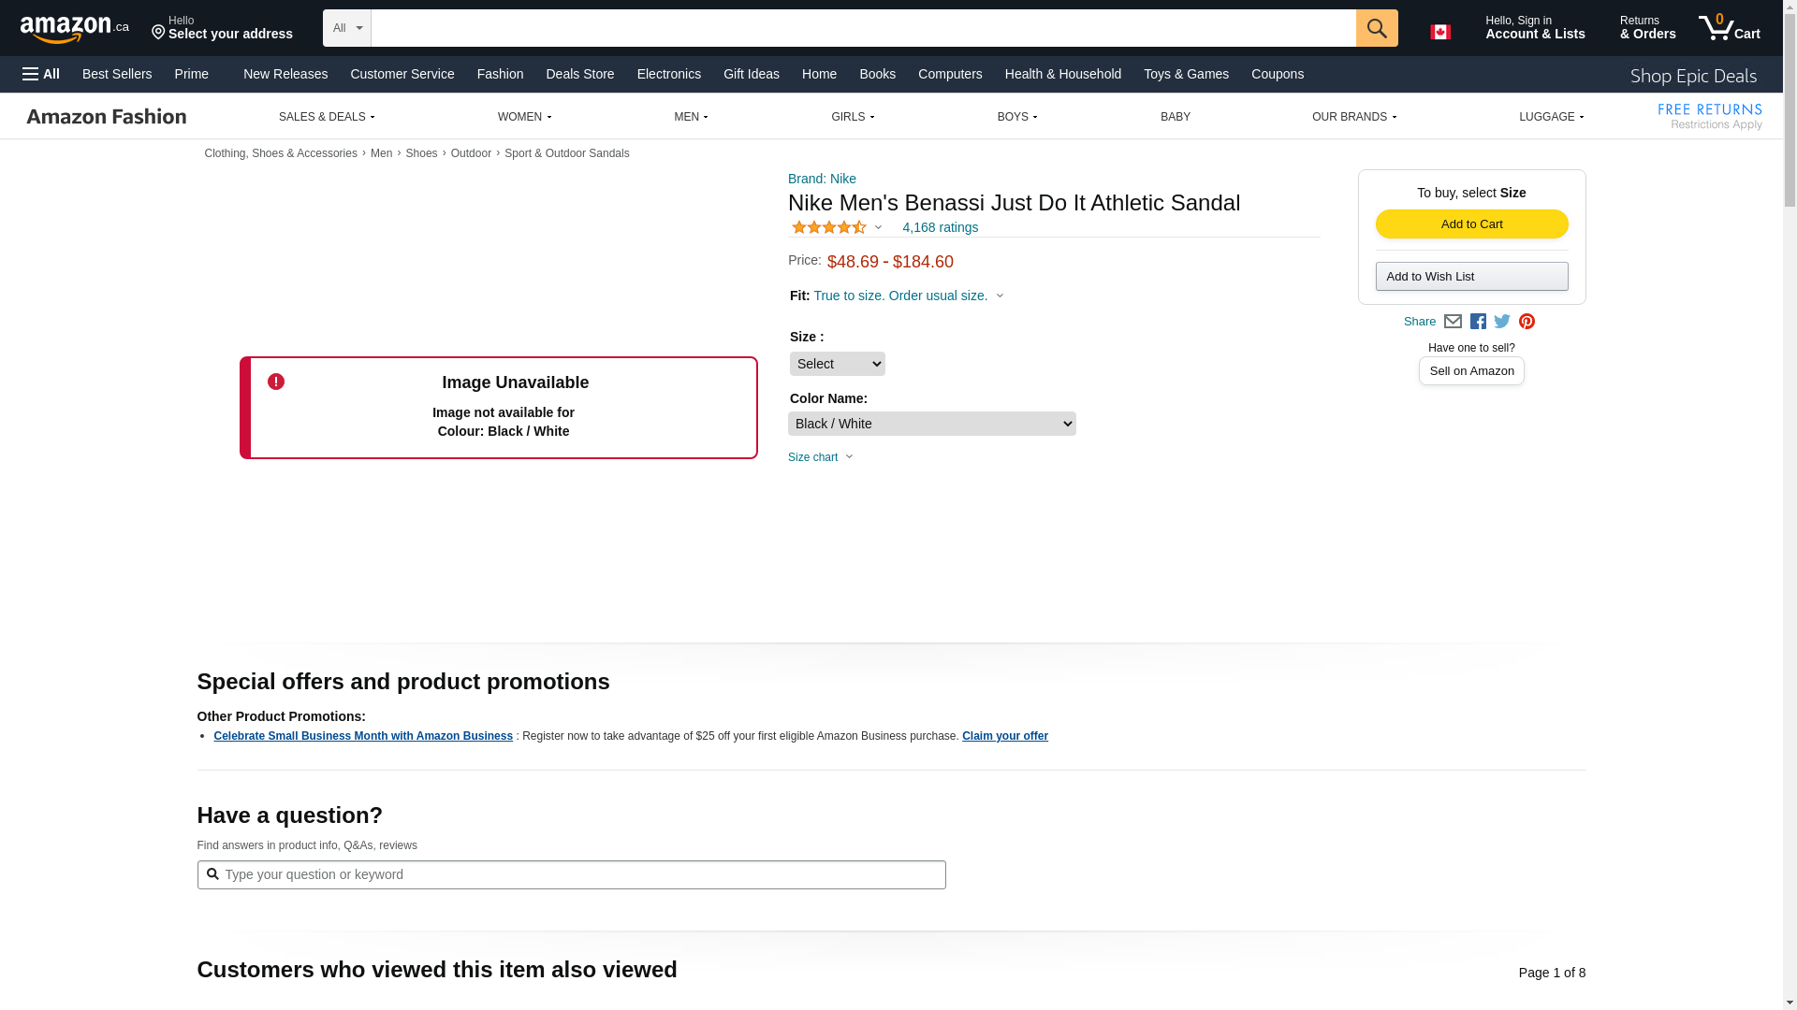Open the Size select dropdown
Screen dimensions: 1797x1010
[837, 364]
